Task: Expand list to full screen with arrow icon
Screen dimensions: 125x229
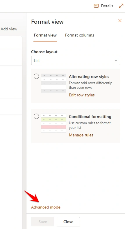Action: [121, 6]
